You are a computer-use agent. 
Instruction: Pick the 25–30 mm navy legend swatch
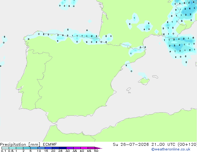[x=63, y=148]
